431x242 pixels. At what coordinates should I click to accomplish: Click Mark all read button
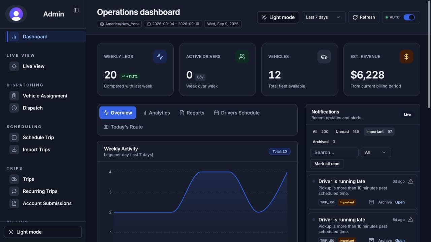pyautogui.click(x=327, y=164)
